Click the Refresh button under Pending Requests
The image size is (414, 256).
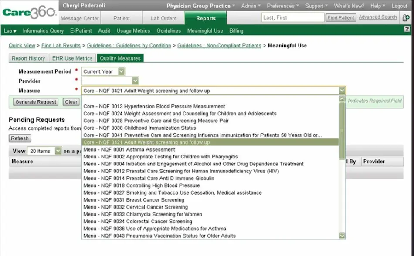(x=20, y=138)
